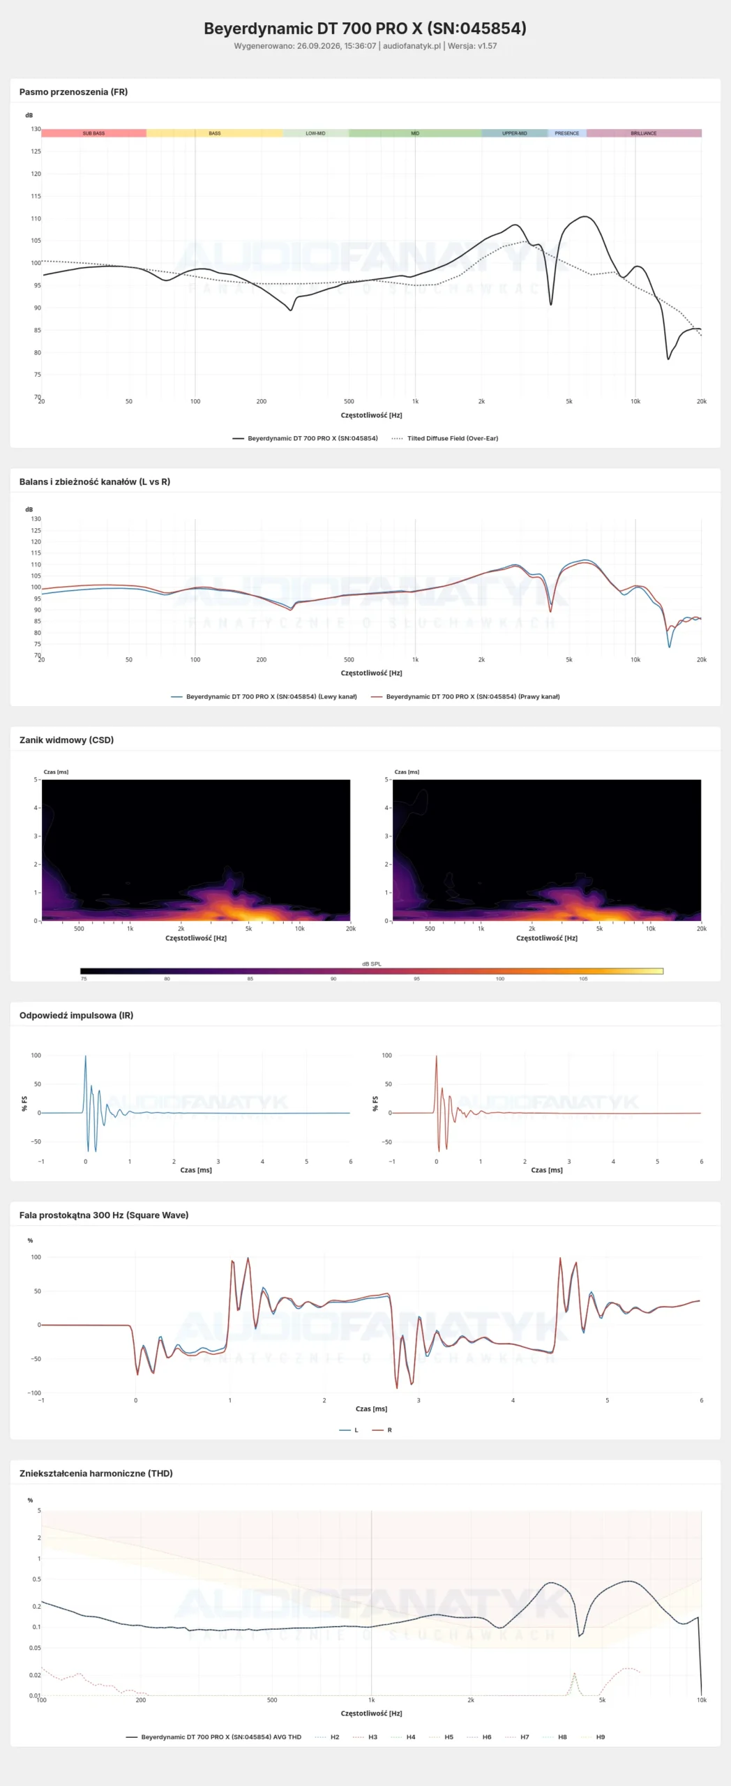Toggle the Beyerdynamic DT 700 PRO X FR legend entry
Viewport: 731px width, 1786px height.
click(x=305, y=438)
